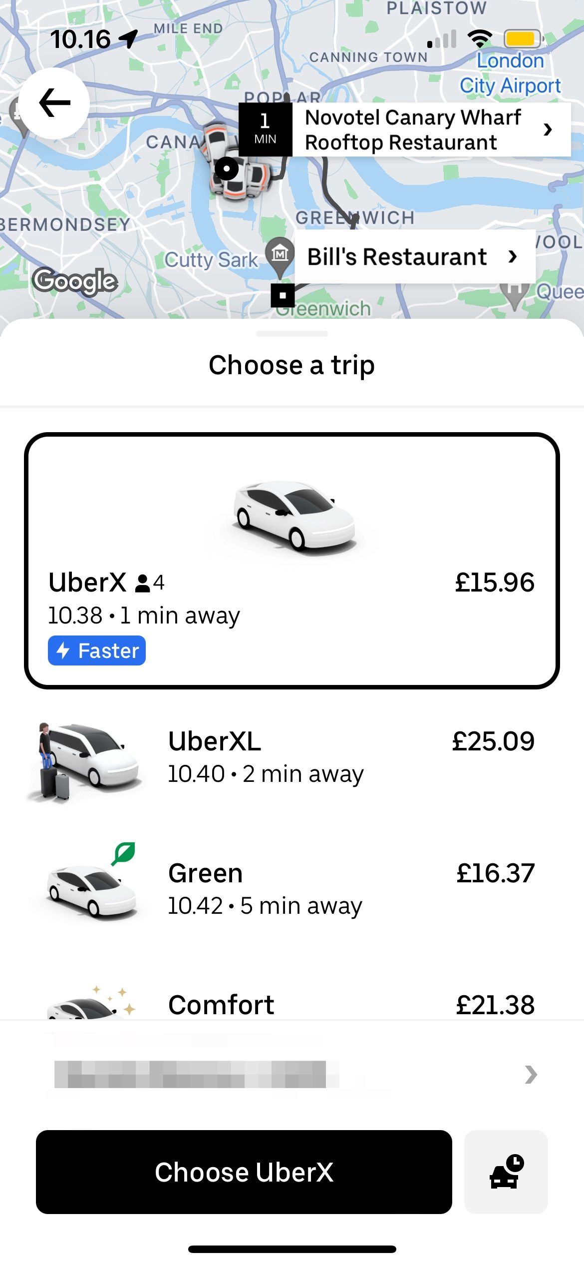Tap the sheet drag handle above Choose a trip
Screen dimensions: 584x1265
[x=292, y=334]
